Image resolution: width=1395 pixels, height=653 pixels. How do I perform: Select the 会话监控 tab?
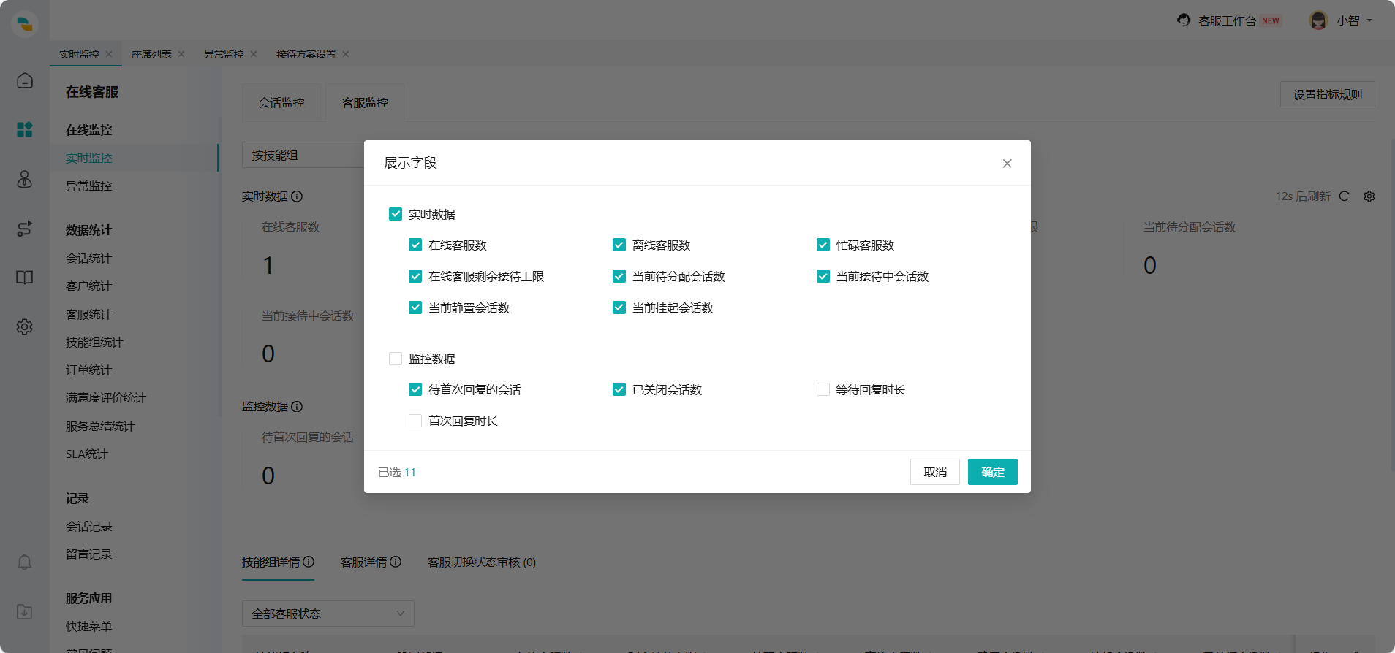click(281, 103)
